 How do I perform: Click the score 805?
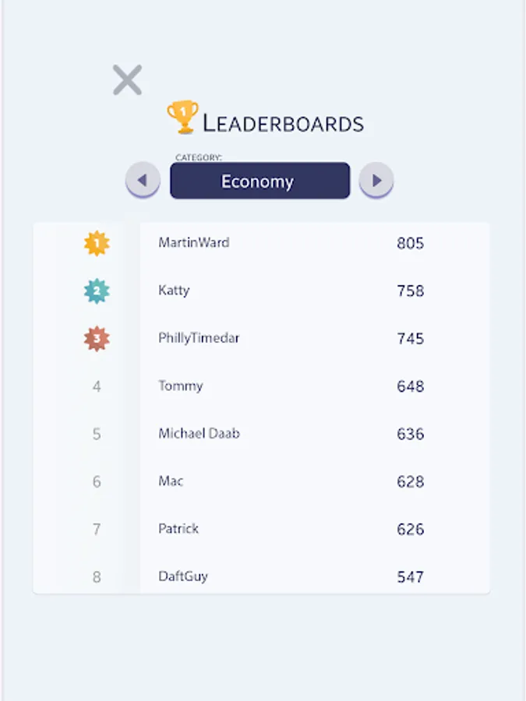click(x=410, y=243)
